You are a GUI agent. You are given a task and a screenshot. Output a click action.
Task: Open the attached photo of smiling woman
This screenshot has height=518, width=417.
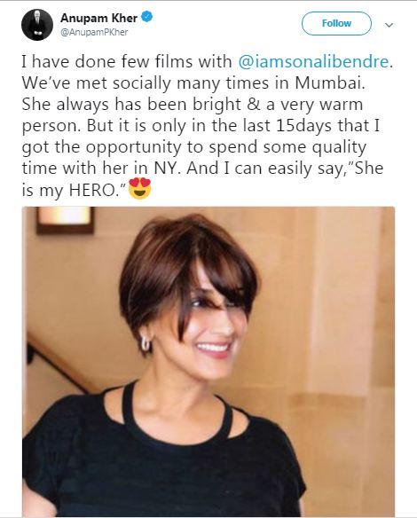click(208, 361)
